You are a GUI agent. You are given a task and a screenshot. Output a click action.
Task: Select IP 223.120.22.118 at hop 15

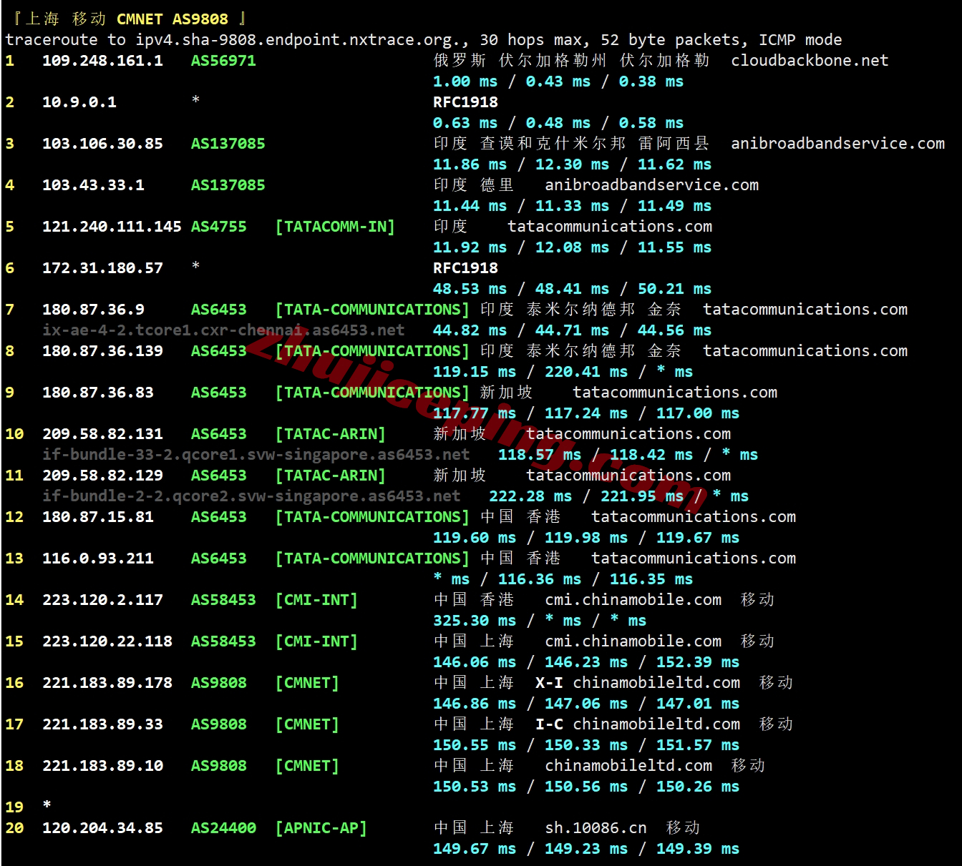pyautogui.click(x=107, y=641)
